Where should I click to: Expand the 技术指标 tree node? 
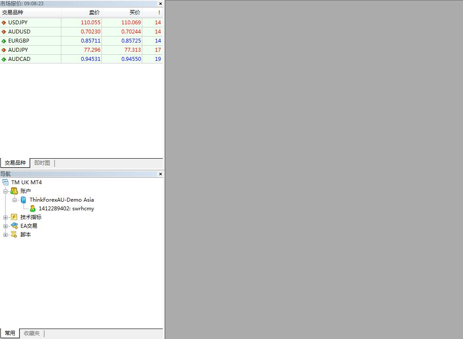6,217
